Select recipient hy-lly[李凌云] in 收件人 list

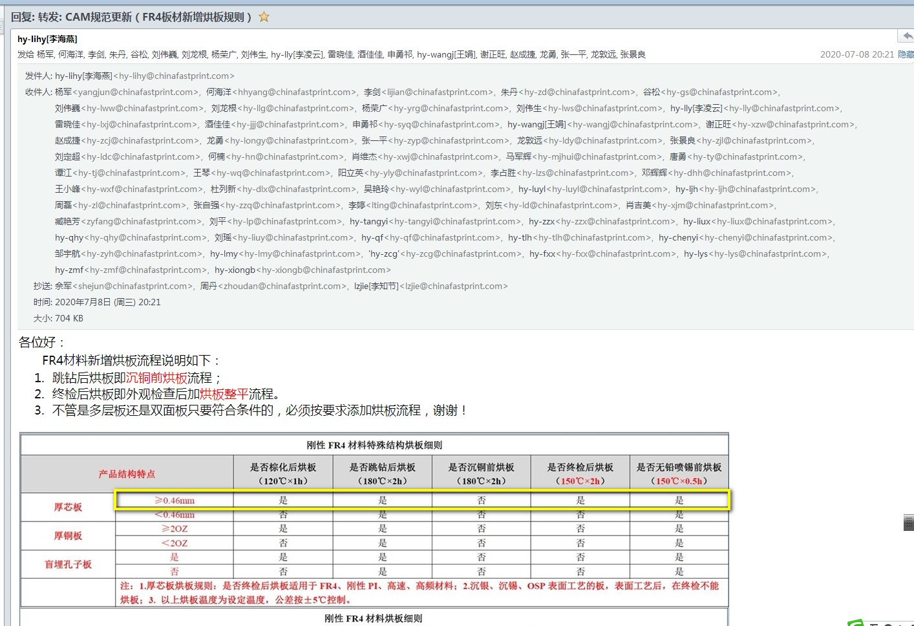[x=755, y=109]
